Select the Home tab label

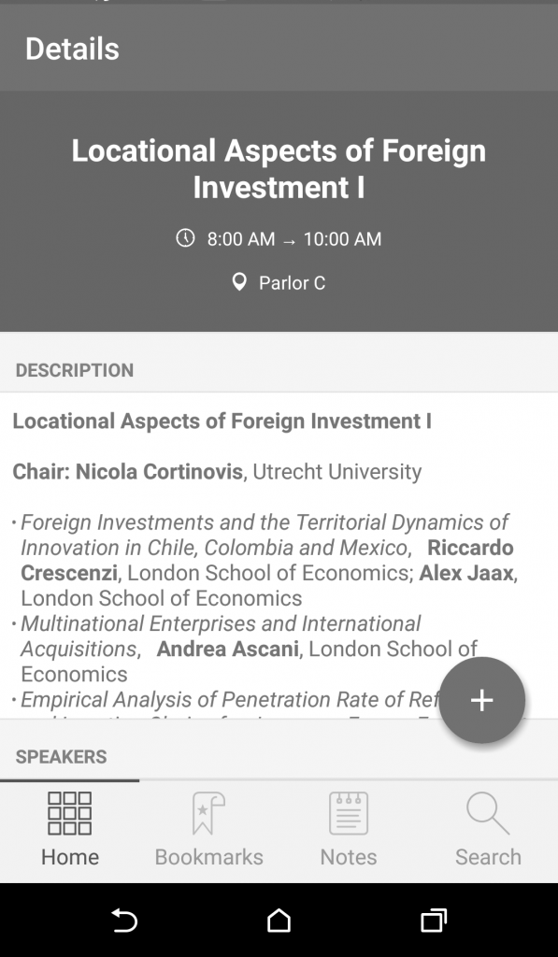[69, 857]
